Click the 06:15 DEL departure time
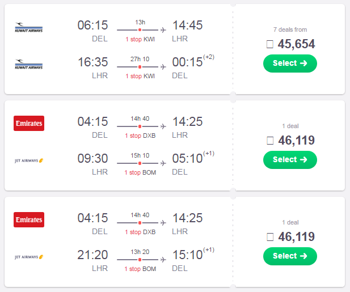Image resolution: width=350 pixels, height=292 pixels. coord(92,25)
